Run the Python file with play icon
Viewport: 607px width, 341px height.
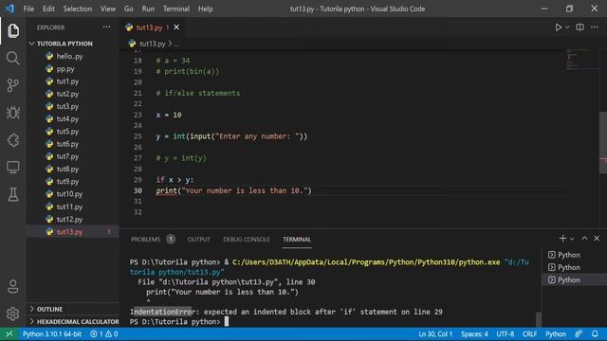click(x=559, y=27)
